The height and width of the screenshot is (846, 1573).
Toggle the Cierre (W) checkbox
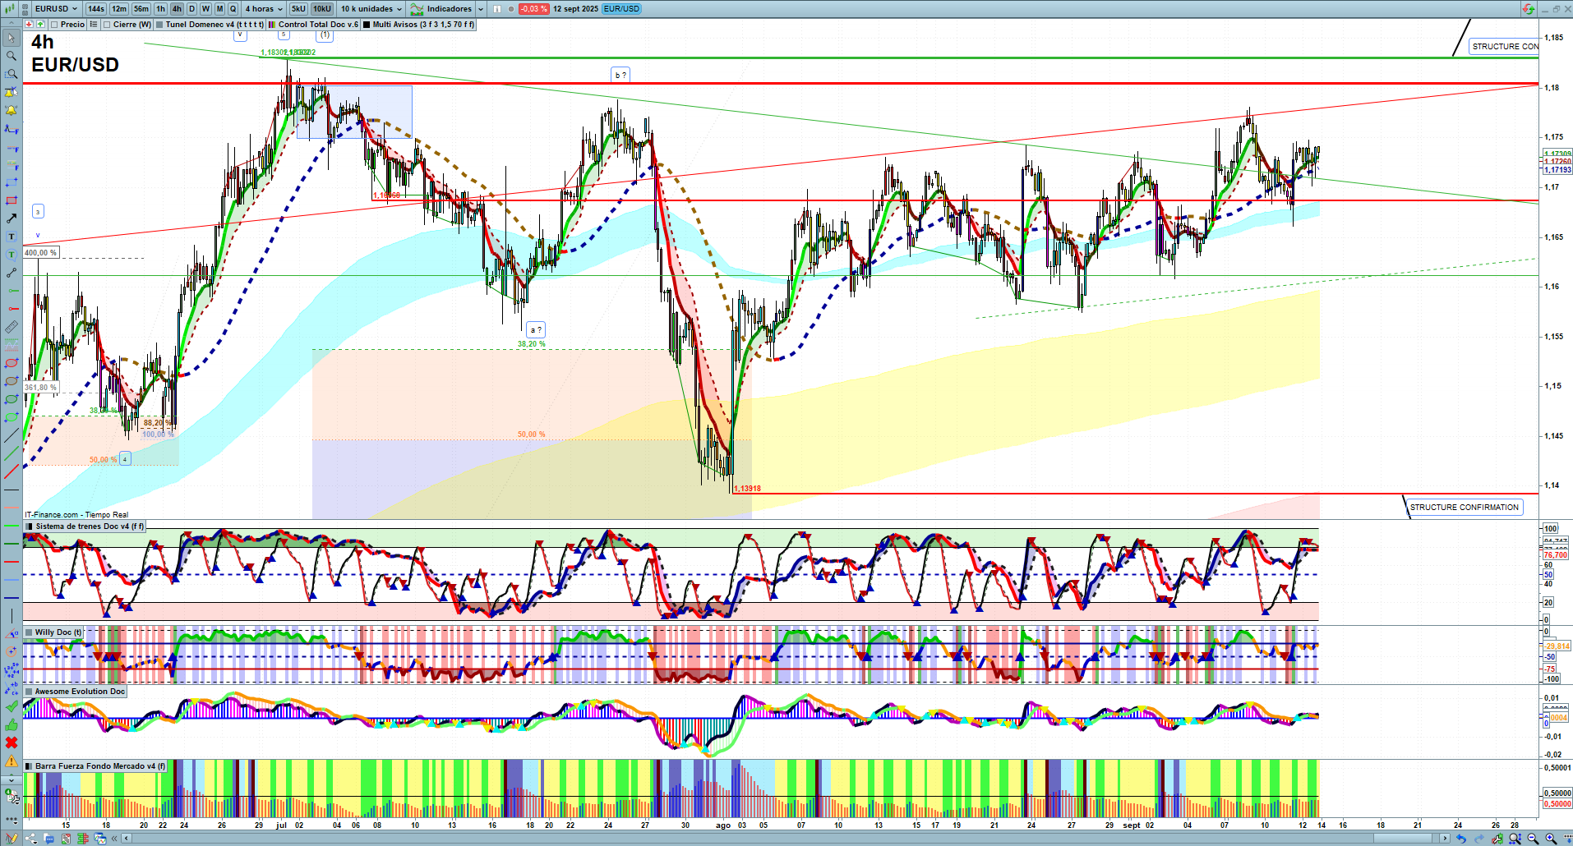pos(107,25)
